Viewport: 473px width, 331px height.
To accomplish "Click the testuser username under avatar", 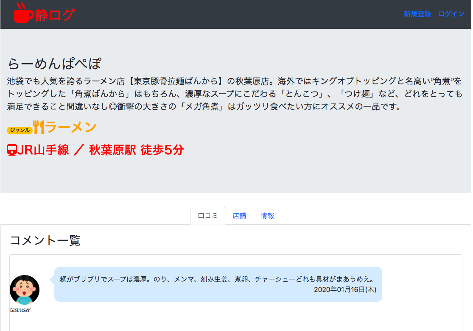I will 20,309.
